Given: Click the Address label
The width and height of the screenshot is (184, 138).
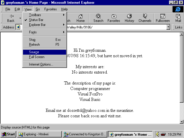Looking at the screenshot, I should 9,27.
